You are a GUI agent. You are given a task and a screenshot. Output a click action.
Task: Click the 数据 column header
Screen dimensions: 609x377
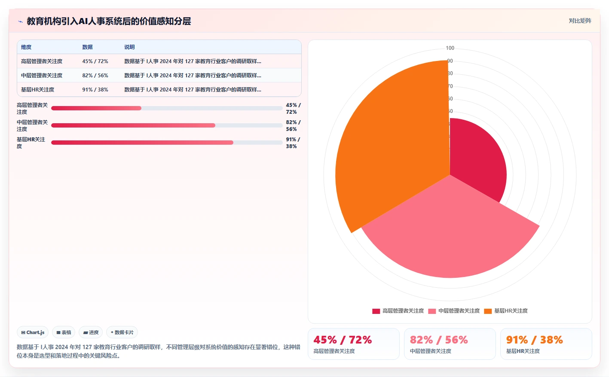pyautogui.click(x=88, y=47)
